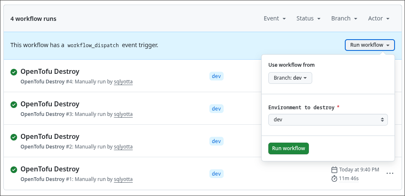Click the stopwatch icon beside 11m 46s
The height and width of the screenshot is (196, 405).
(334, 178)
